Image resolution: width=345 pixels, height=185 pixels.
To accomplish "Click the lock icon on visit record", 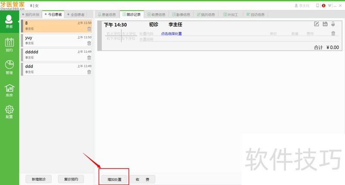I will 333,24.
